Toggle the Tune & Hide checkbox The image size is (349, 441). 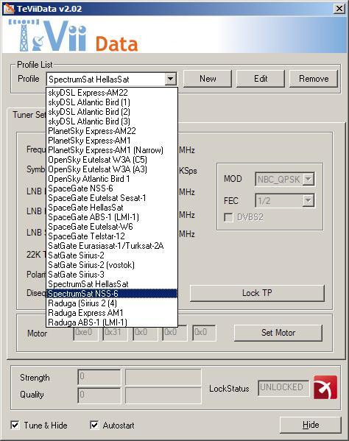tap(15, 425)
